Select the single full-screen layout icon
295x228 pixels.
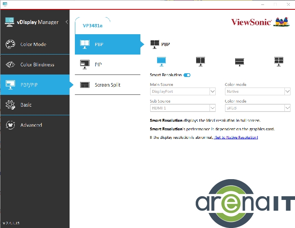tap(162, 61)
